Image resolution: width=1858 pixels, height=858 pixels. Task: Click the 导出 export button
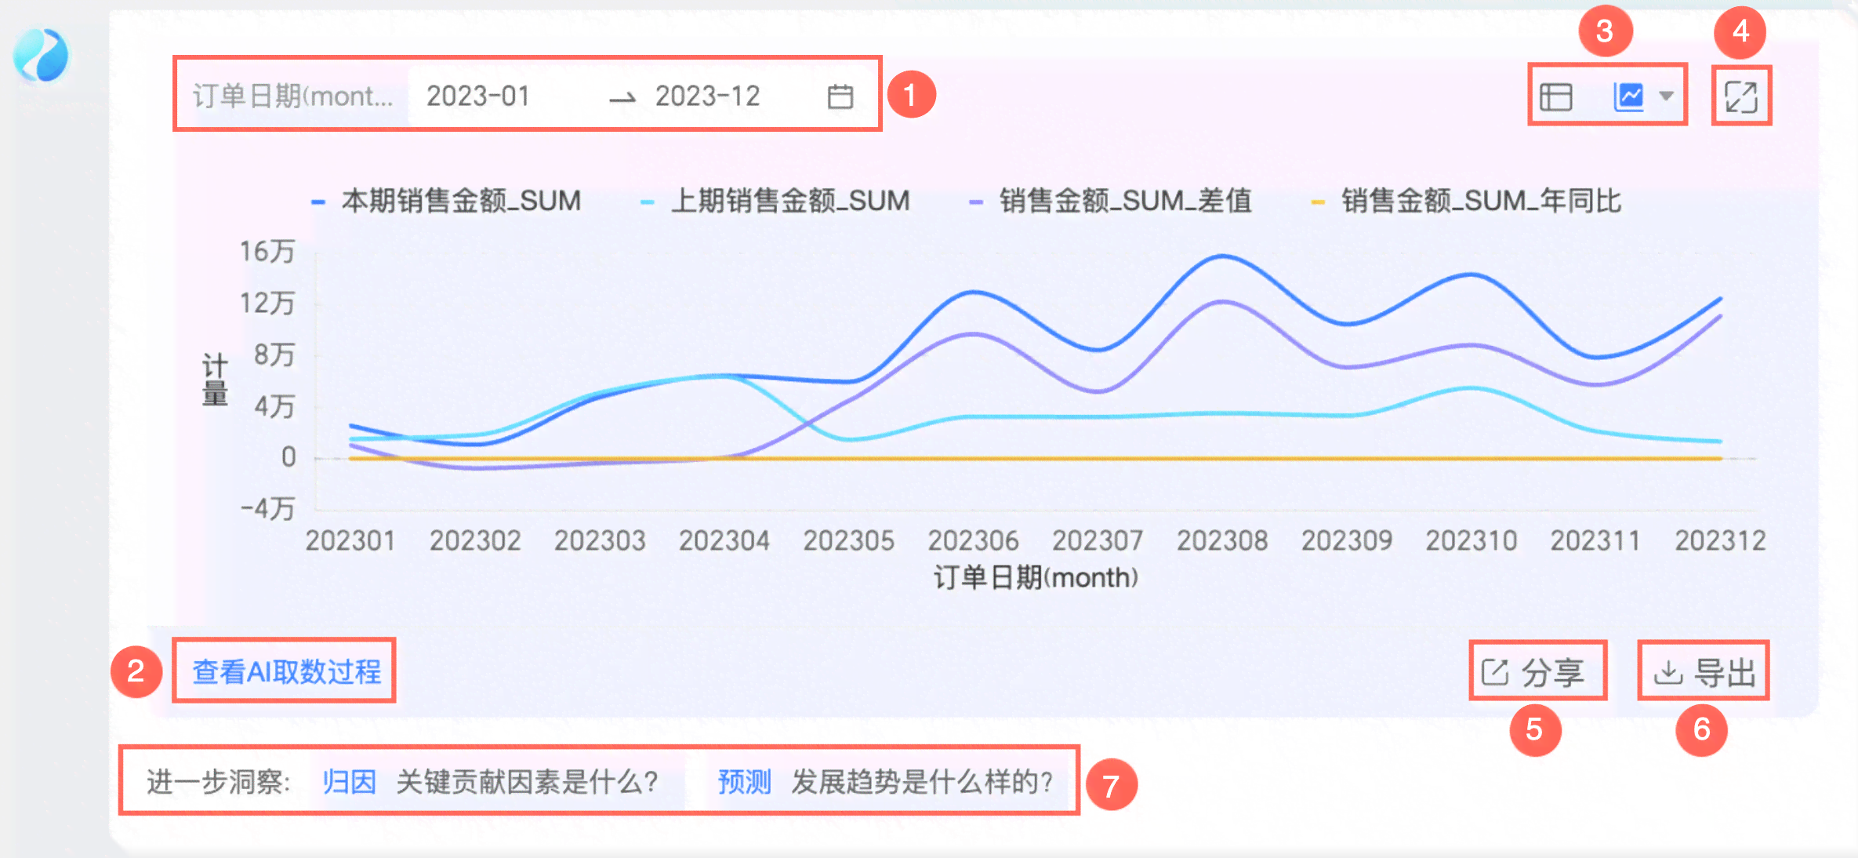click(x=1704, y=672)
